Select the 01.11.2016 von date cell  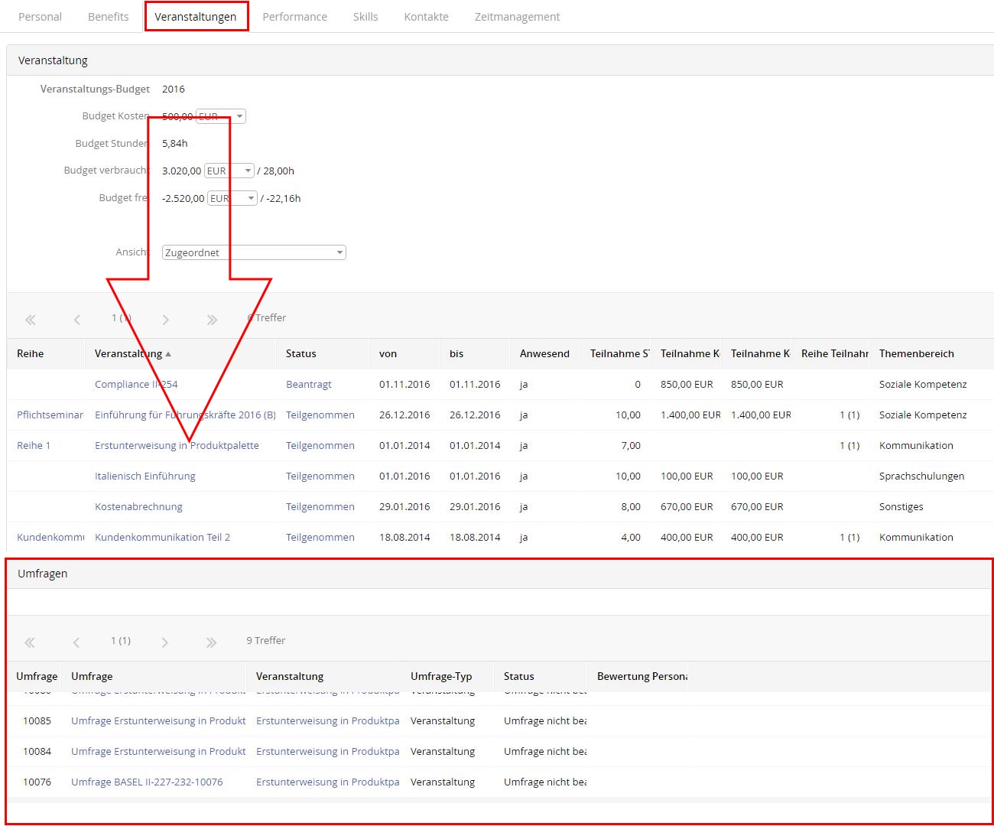pos(404,384)
